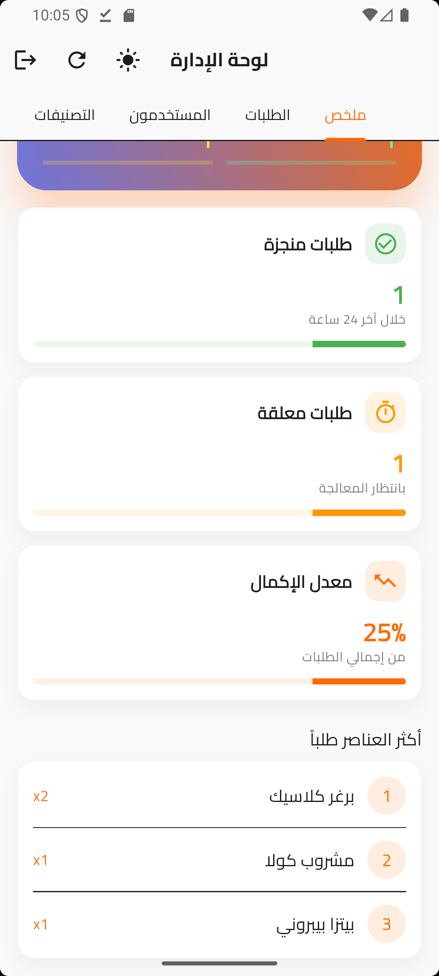Tap the 25% completion rate value
This screenshot has height=976, width=439.
384,633
